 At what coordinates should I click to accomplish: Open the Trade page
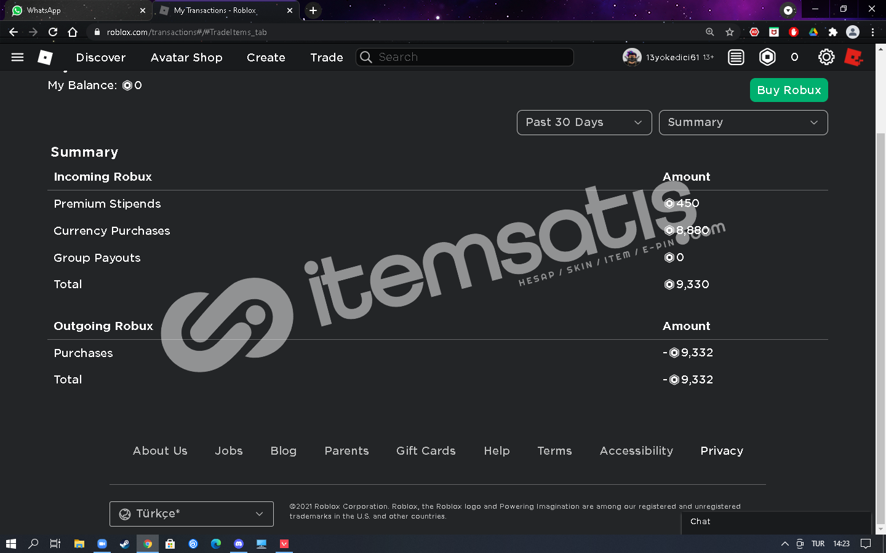click(327, 57)
